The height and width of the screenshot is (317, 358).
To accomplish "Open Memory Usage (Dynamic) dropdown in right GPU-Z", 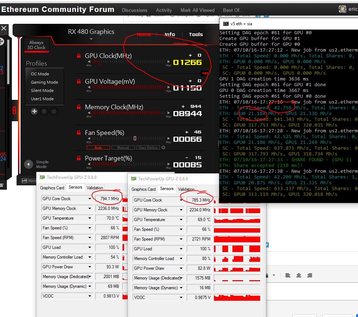I will 181,288.
